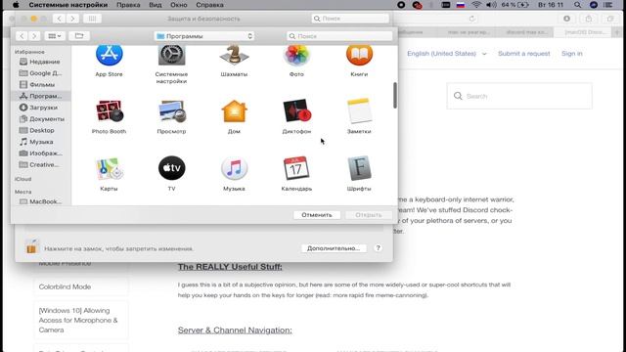Image resolution: width=626 pixels, height=352 pixels.
Task: Click the new folder toolbar icon
Action: (x=79, y=36)
